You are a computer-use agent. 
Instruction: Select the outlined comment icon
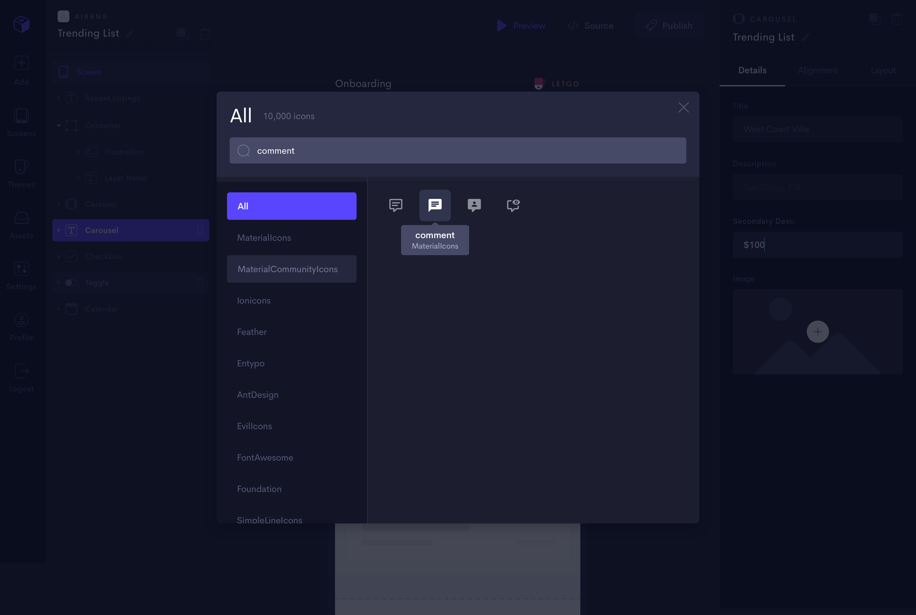pos(396,205)
